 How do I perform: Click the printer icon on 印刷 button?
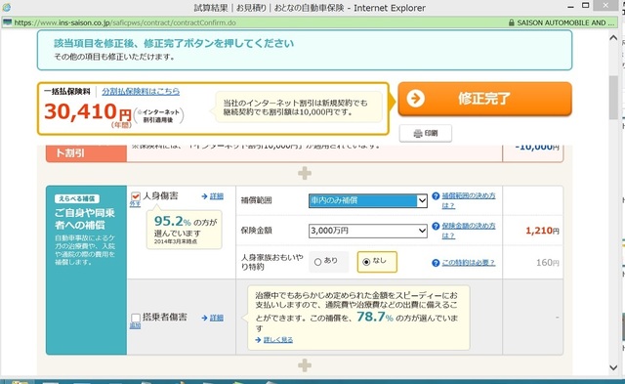[x=418, y=134]
